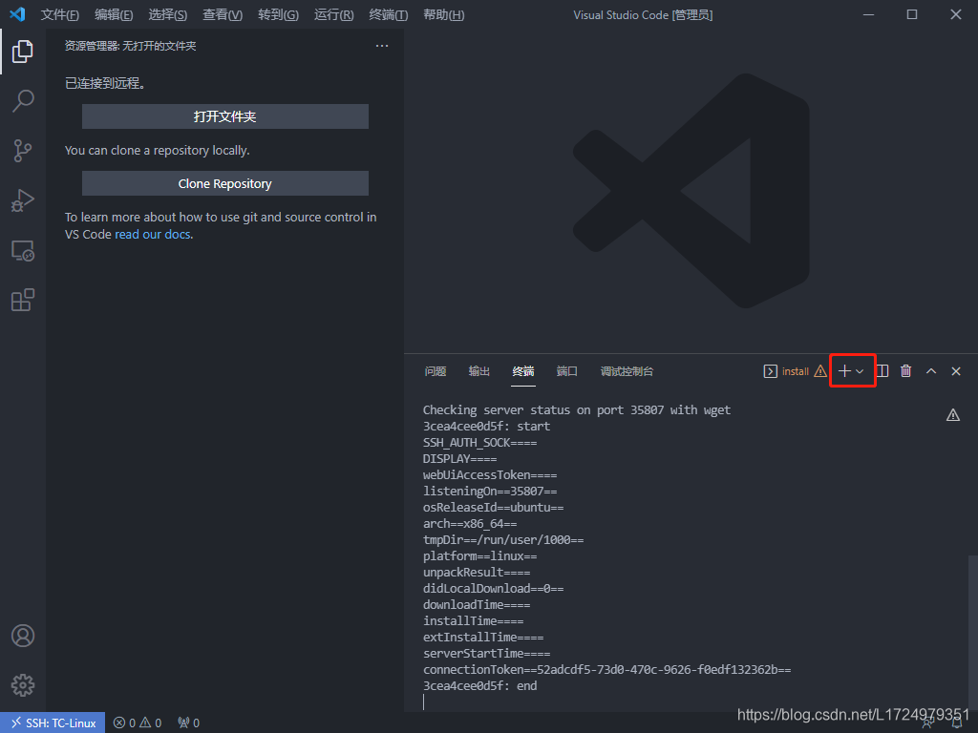Open the Run and Debug icon
The height and width of the screenshot is (733, 978).
[x=23, y=200]
